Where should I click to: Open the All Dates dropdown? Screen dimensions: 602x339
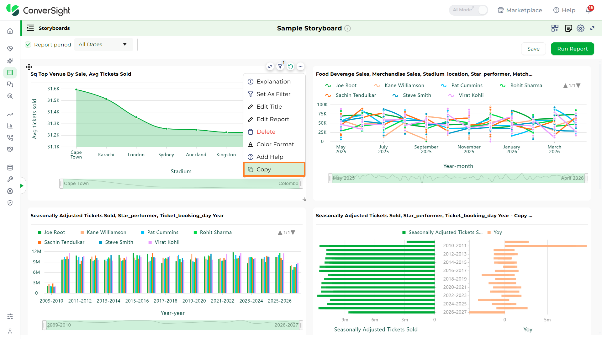coord(103,45)
